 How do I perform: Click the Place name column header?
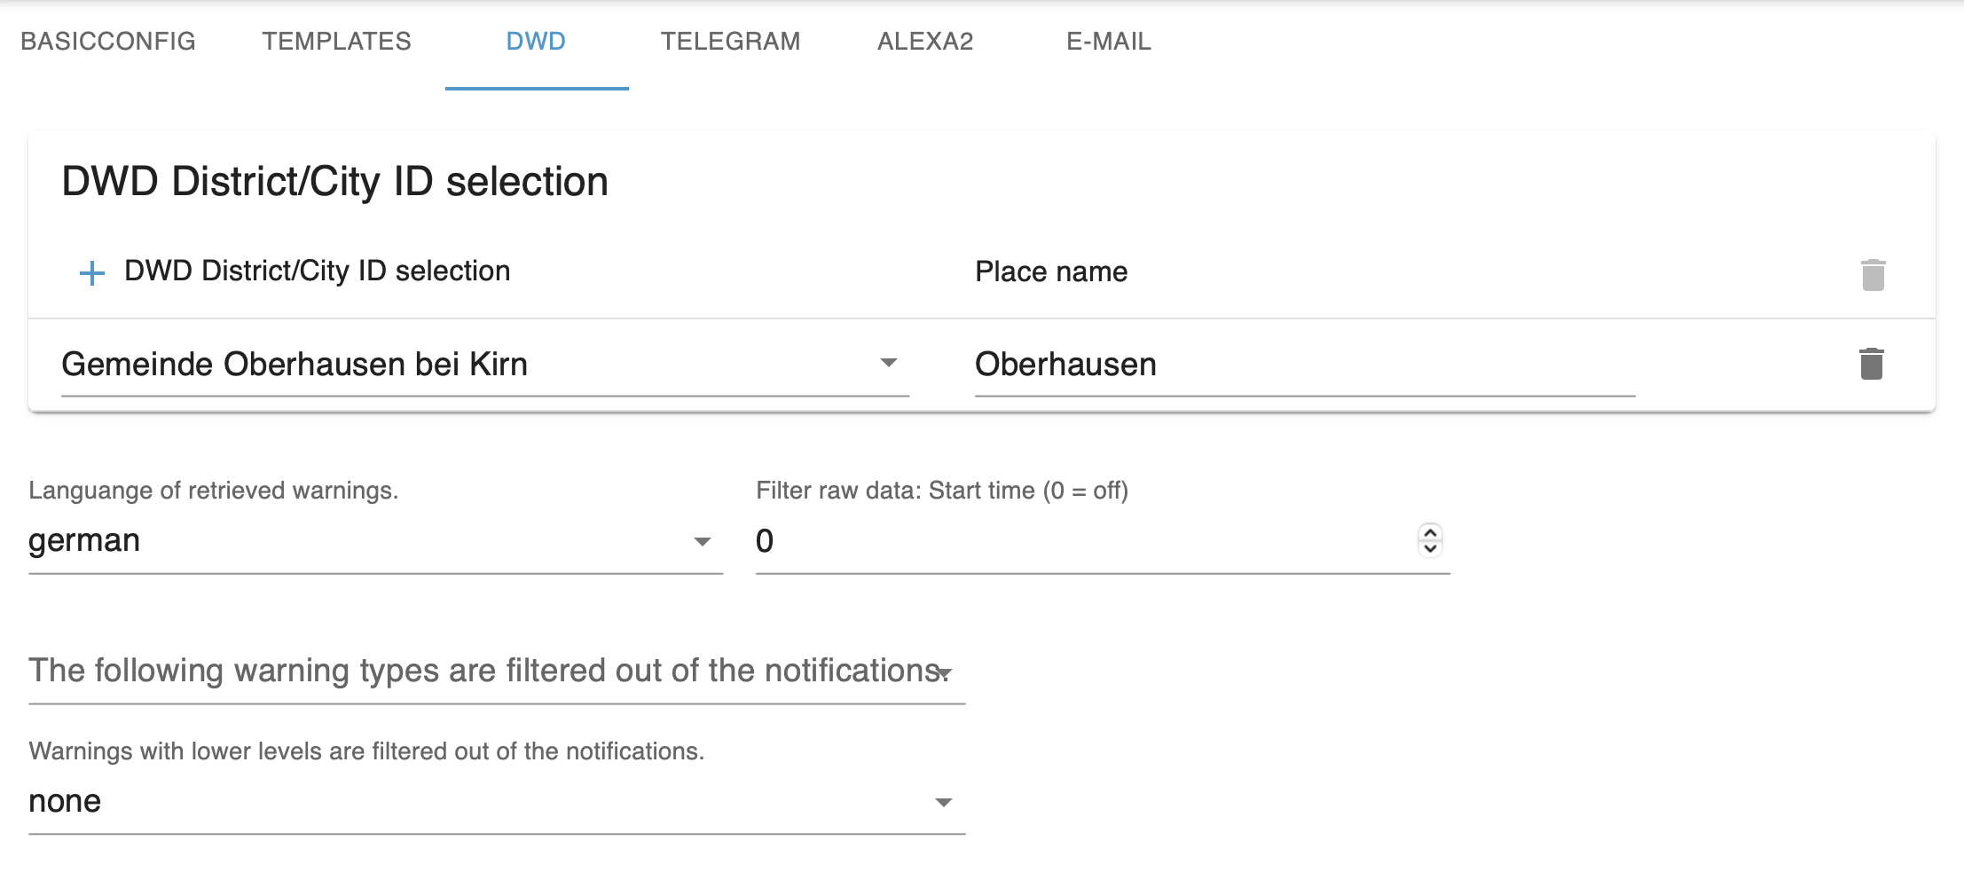coord(1051,271)
